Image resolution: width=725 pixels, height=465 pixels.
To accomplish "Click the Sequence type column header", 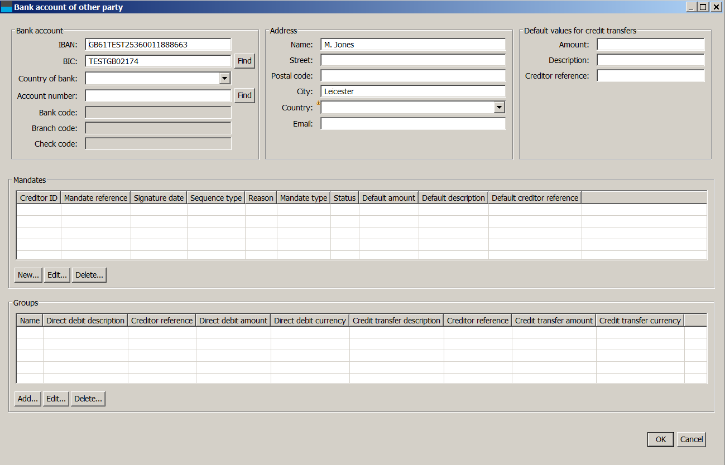I will [216, 198].
